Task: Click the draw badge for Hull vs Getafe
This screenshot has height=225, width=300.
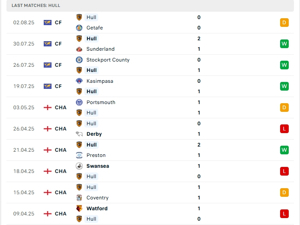Action: (x=284, y=23)
